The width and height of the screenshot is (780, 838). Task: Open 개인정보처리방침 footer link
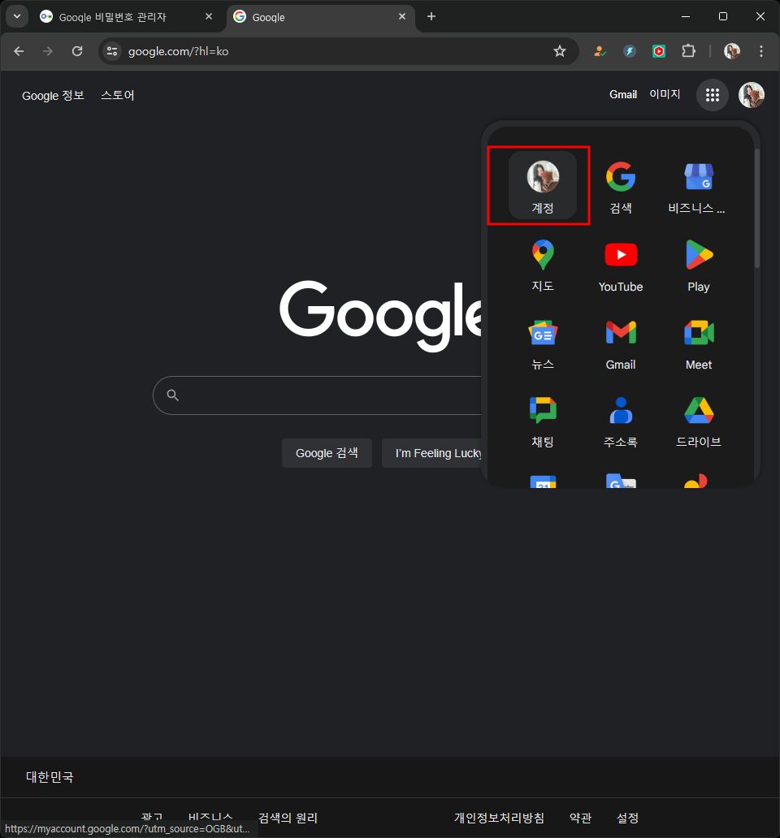click(x=499, y=818)
